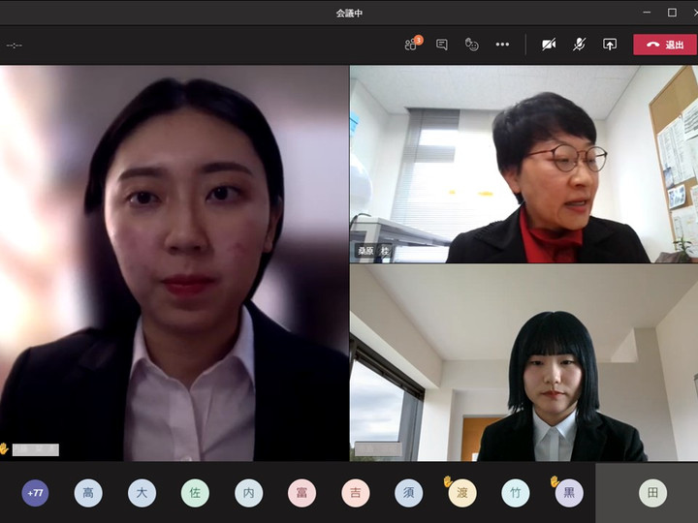Click participant avatar 佐

tap(195, 493)
